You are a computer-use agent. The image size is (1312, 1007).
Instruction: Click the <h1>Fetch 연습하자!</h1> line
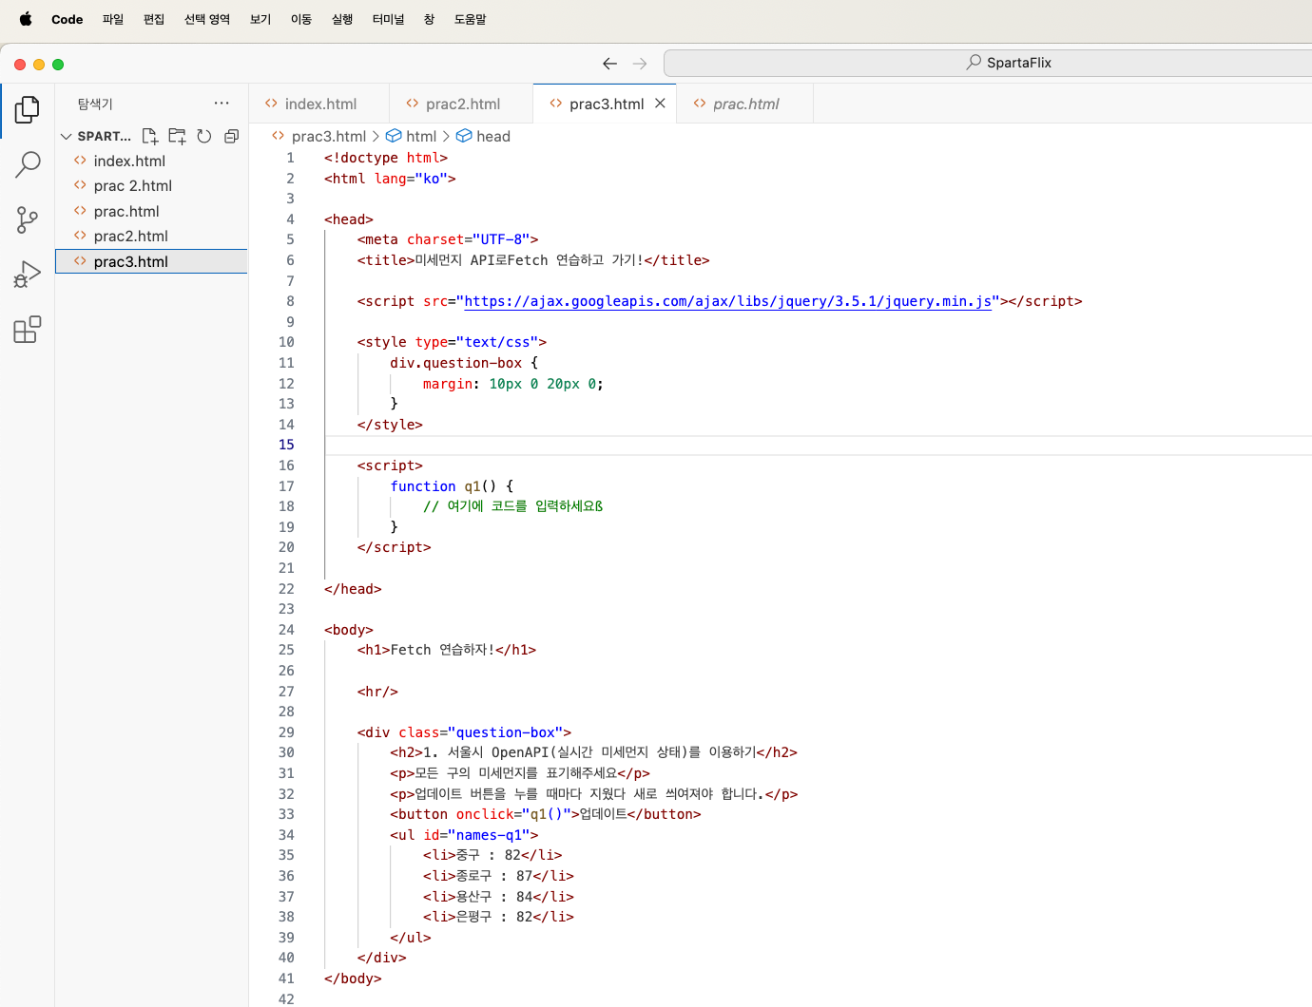point(447,650)
